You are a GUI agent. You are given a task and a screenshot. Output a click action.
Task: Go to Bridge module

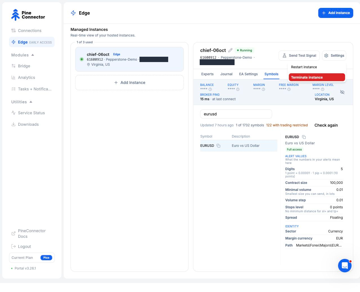click(x=32, y=66)
